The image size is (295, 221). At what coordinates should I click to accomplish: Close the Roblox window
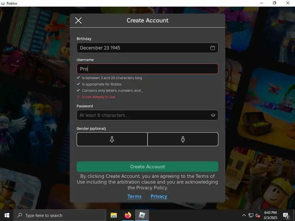click(x=288, y=3)
